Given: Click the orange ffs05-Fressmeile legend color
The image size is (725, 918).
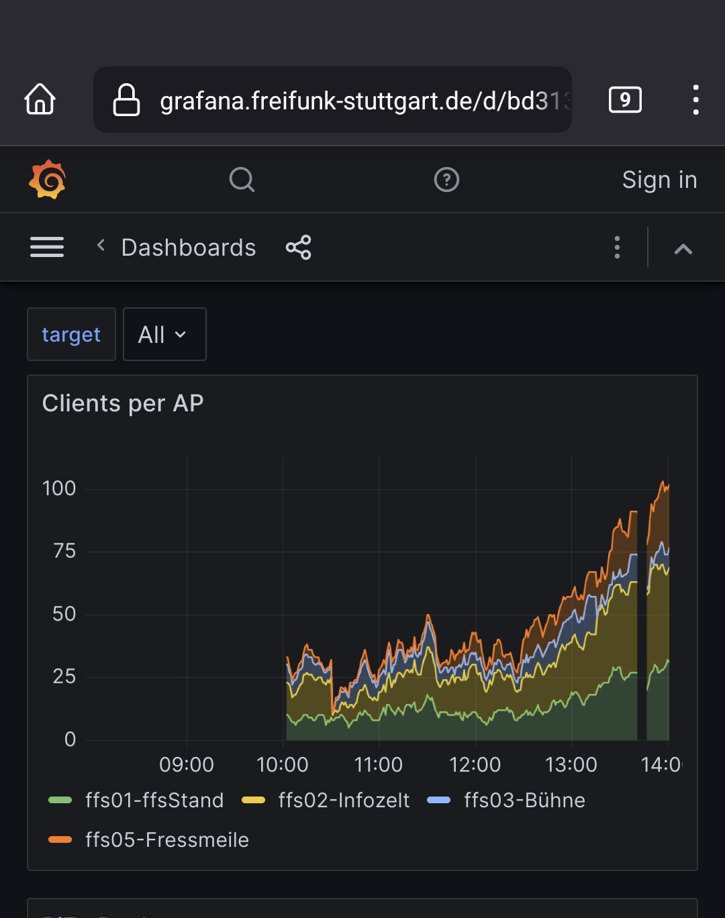Looking at the screenshot, I should (60, 839).
